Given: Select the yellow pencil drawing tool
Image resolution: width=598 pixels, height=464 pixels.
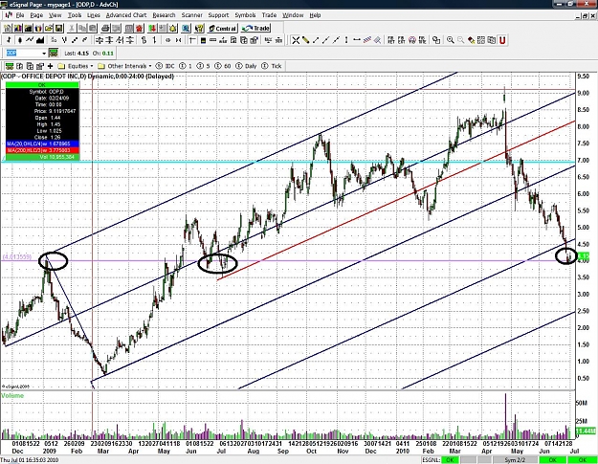Looking at the screenshot, I should (x=305, y=40).
